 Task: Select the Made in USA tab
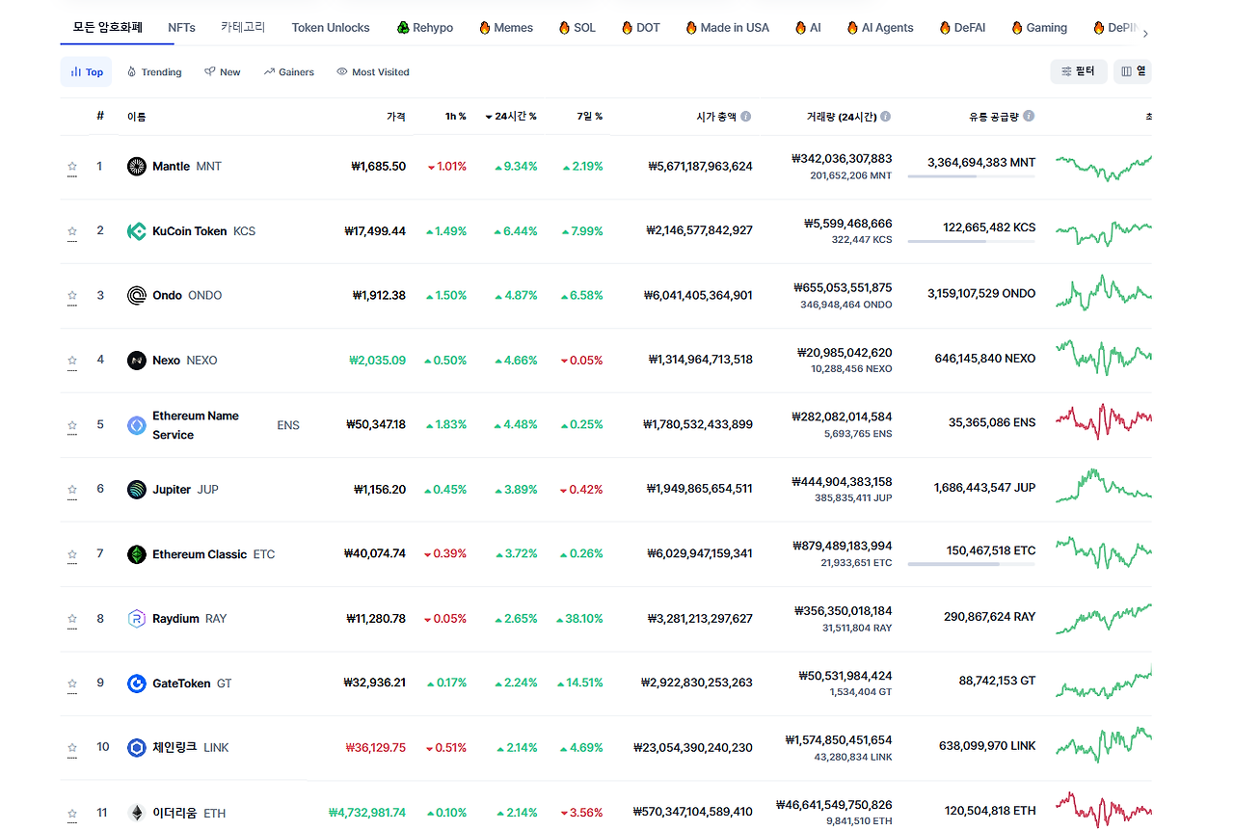[x=728, y=28]
